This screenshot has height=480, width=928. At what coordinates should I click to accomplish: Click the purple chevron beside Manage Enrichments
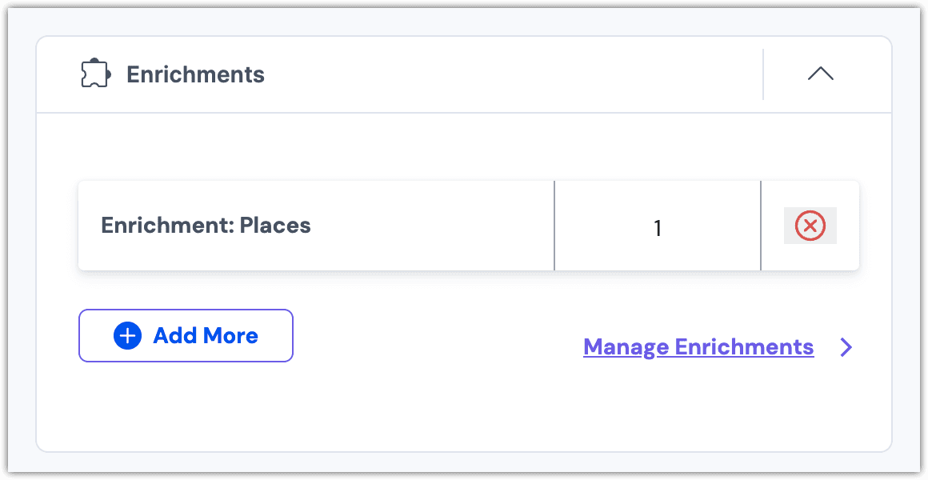click(x=846, y=347)
